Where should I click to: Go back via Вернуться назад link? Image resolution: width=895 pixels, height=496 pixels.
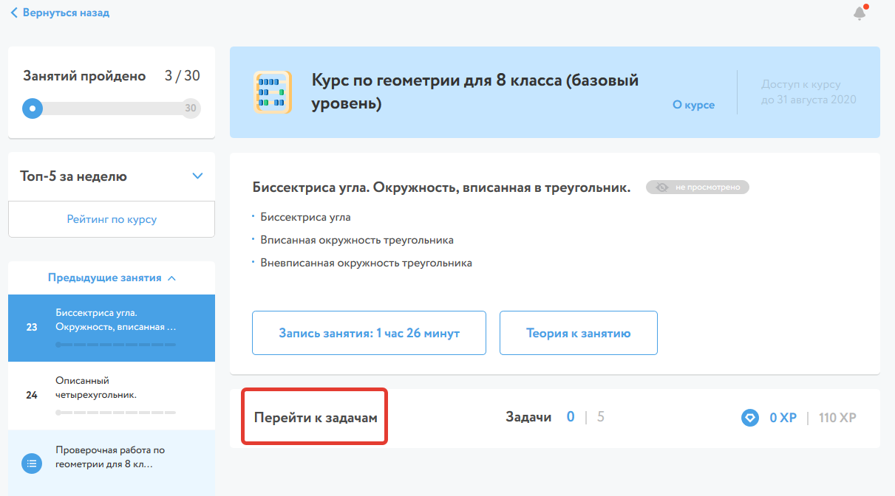click(x=66, y=13)
